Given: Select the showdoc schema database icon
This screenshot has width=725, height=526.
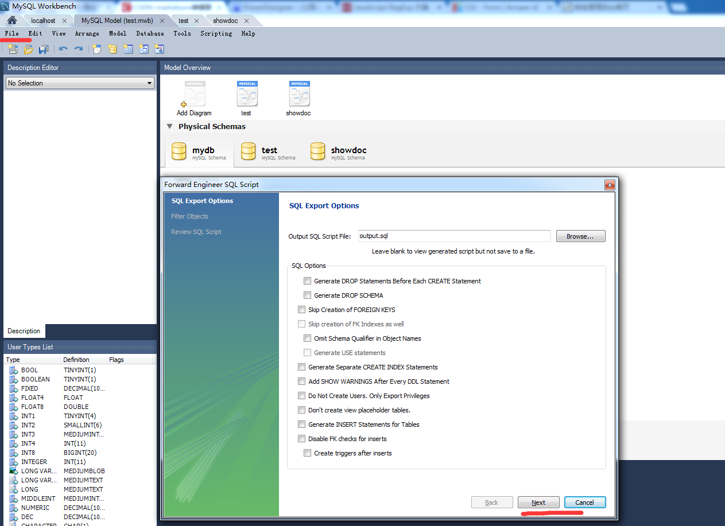Looking at the screenshot, I should (318, 151).
